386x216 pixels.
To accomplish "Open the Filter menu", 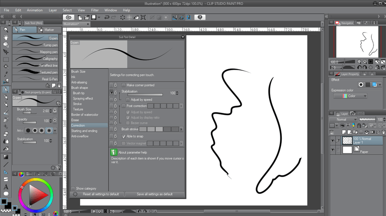I will [x=95, y=10].
